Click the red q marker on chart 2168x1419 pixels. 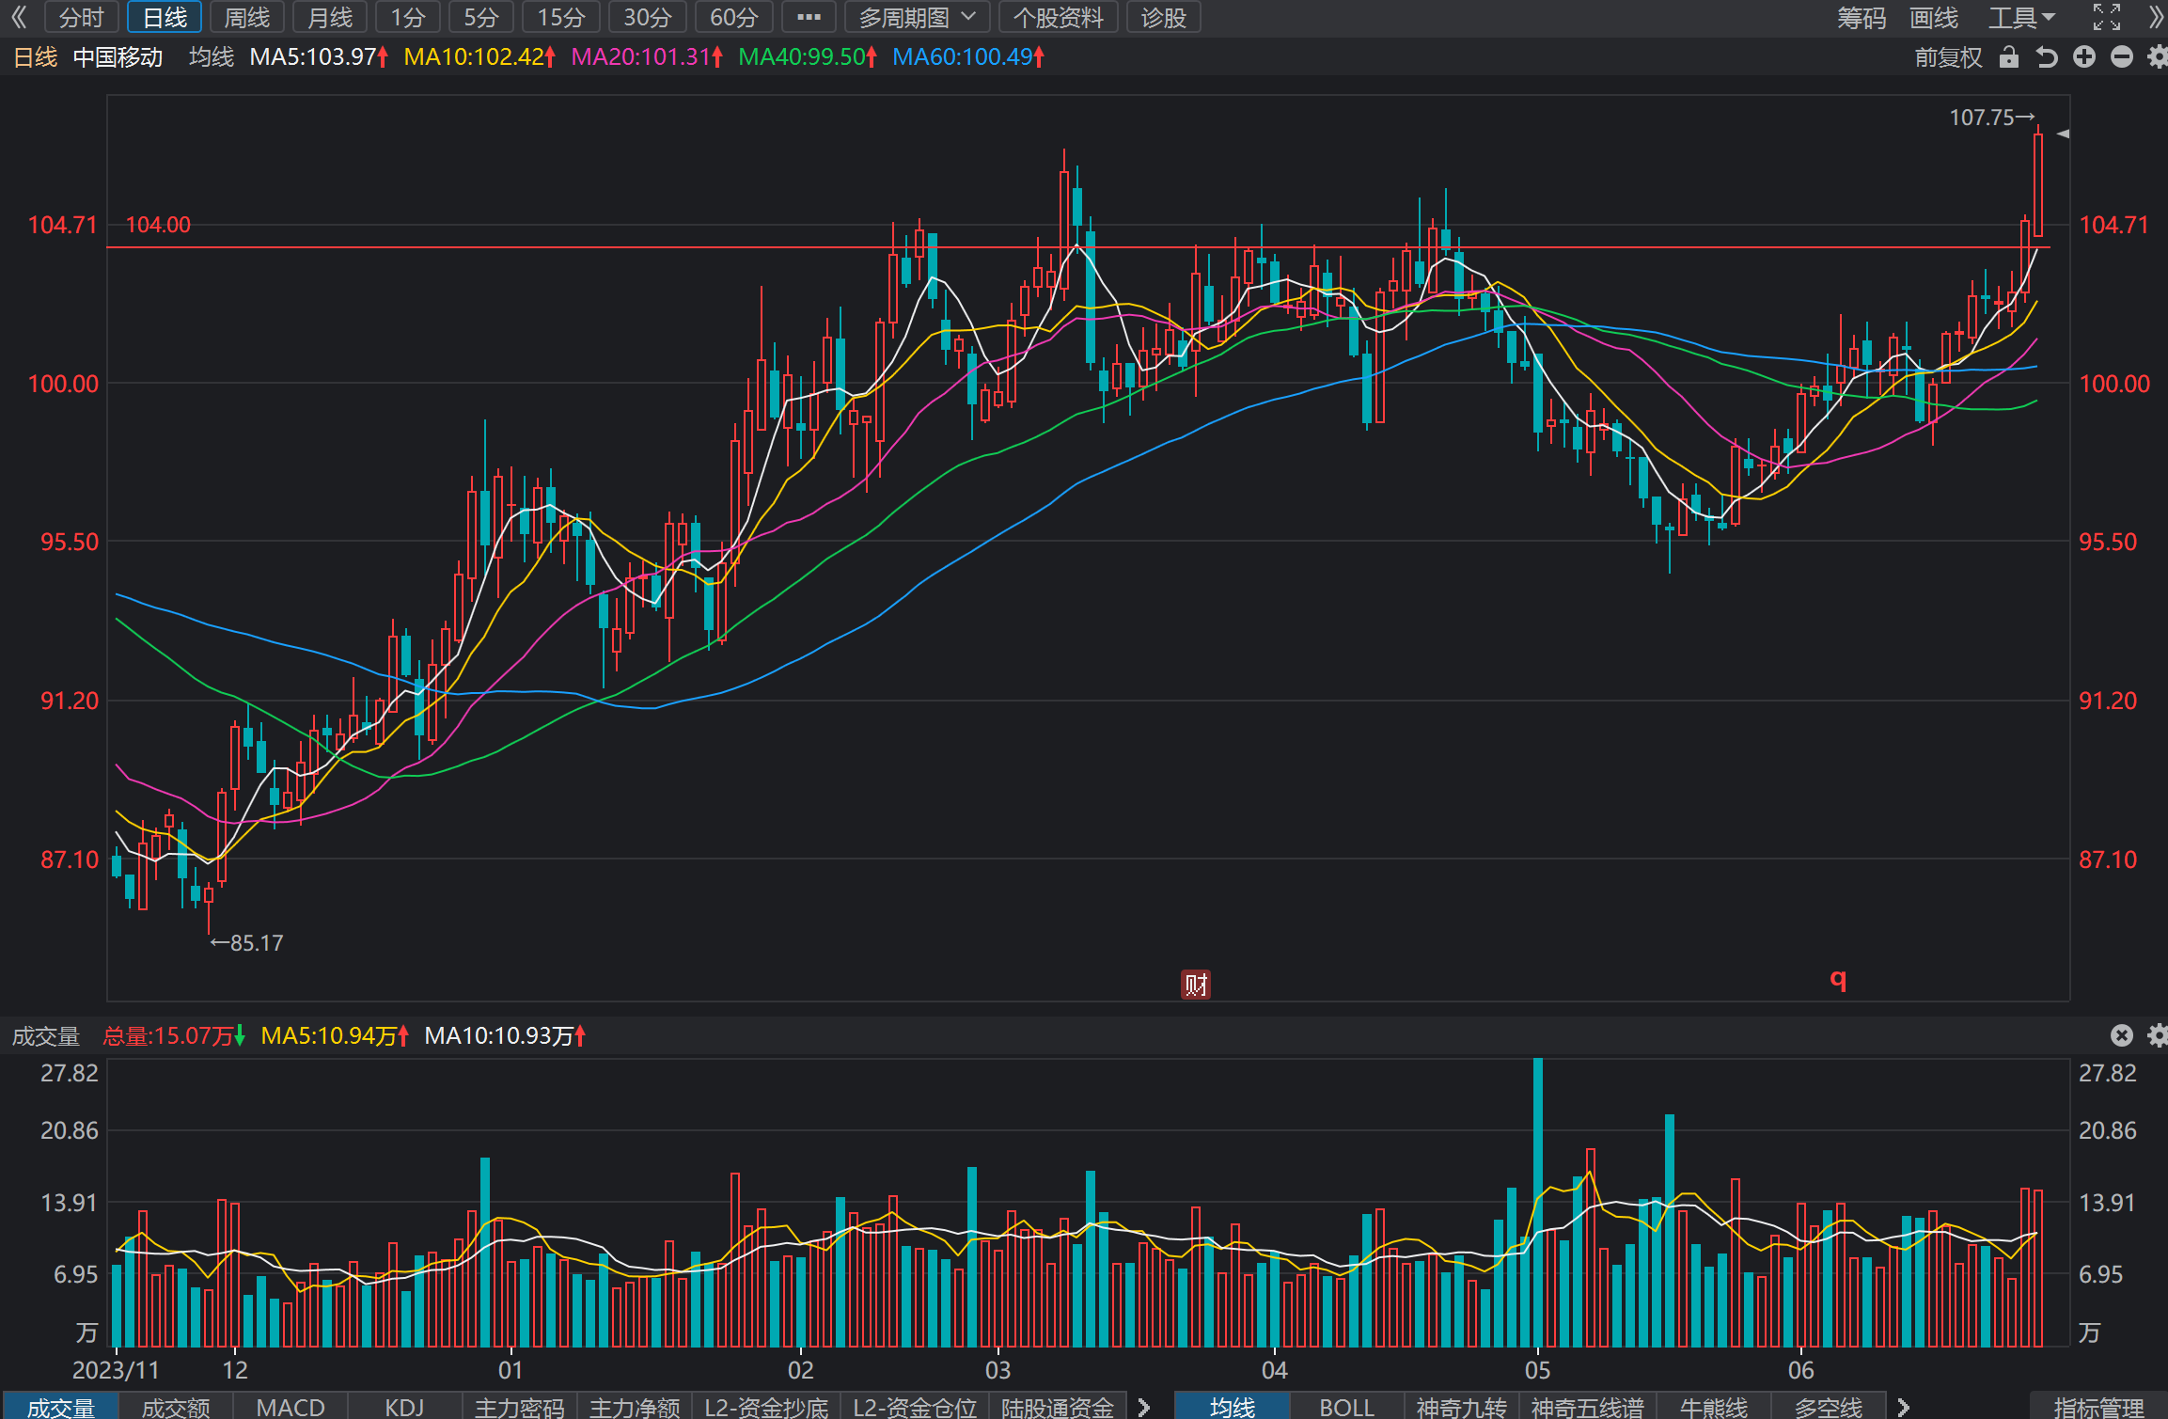(x=1838, y=979)
